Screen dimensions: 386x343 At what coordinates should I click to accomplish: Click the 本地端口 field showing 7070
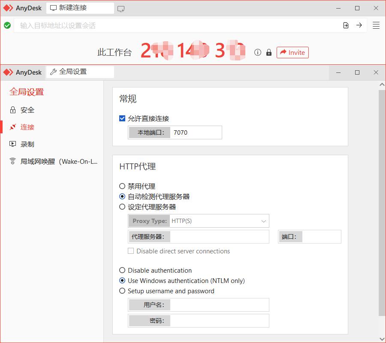click(197, 132)
